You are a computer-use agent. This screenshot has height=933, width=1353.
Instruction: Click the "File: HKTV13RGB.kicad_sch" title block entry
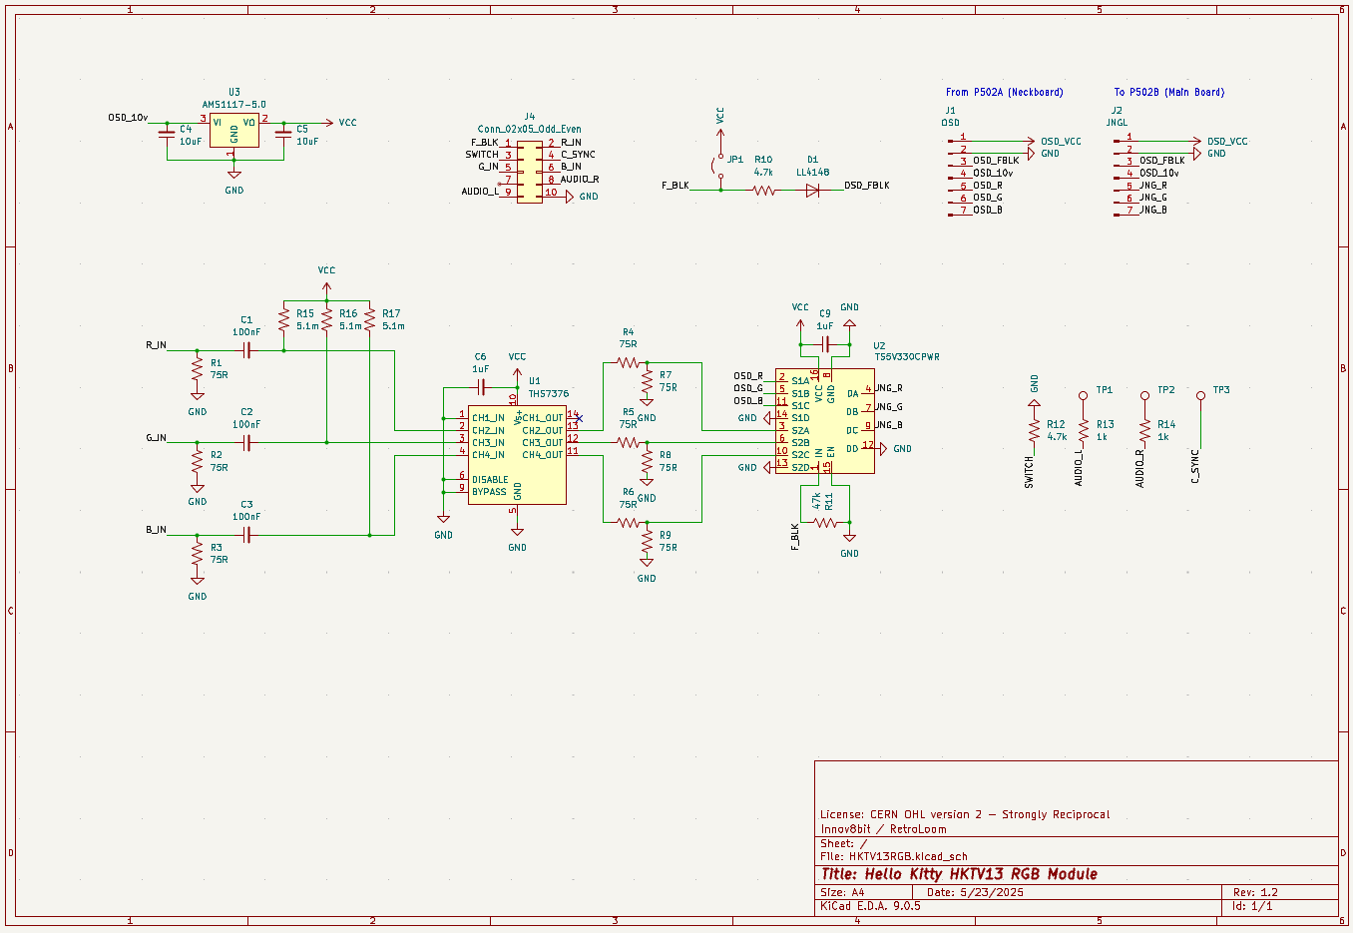click(894, 856)
